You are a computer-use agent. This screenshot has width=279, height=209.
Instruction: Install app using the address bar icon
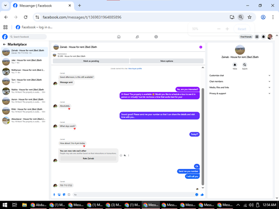[x=232, y=17]
